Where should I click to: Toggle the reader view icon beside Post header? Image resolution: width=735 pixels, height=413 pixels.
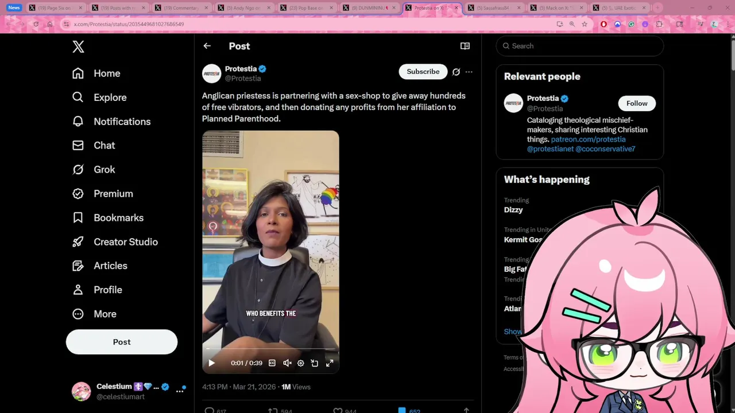click(x=465, y=46)
